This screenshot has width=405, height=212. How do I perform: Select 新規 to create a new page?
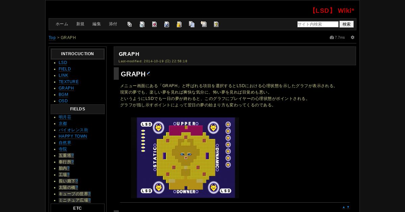tap(80, 24)
